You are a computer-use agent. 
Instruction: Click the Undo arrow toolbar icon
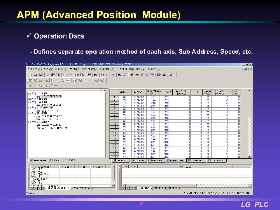pyautogui.click(x=65, y=75)
